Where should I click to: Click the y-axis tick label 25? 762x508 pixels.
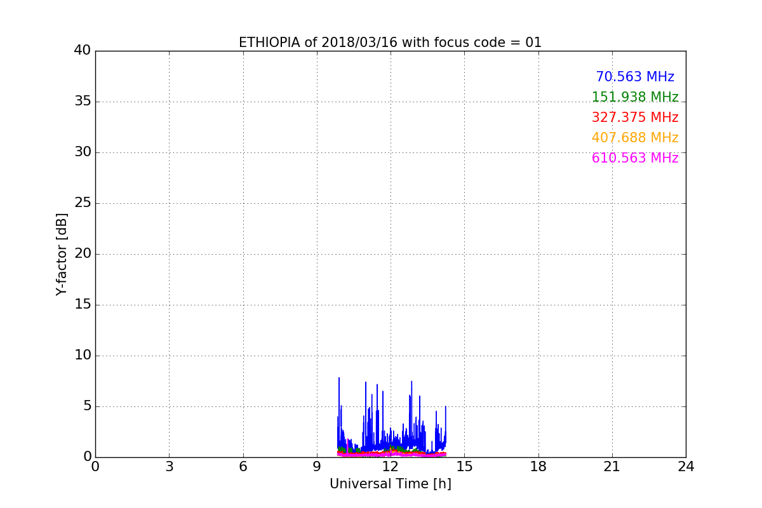tap(83, 203)
